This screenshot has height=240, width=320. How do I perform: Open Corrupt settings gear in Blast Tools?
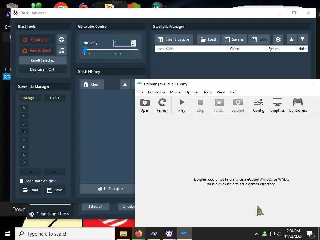tap(62, 39)
